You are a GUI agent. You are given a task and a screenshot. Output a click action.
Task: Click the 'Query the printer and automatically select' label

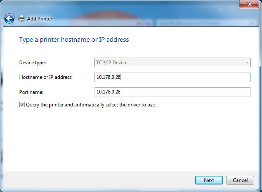click(90, 105)
